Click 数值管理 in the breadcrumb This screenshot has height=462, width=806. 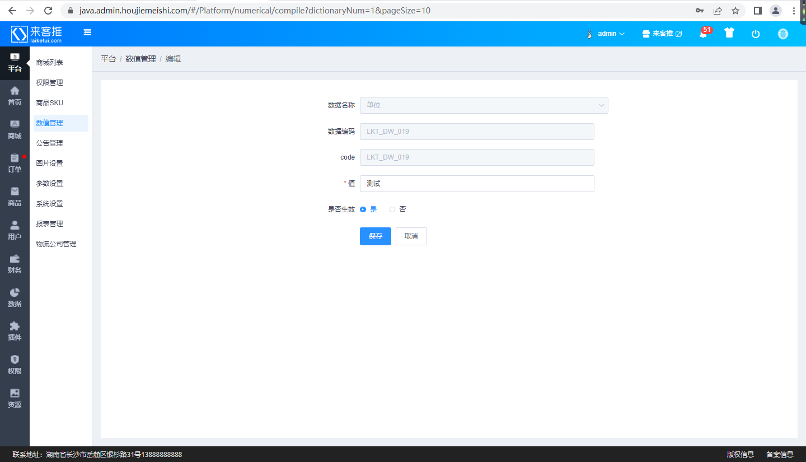click(x=140, y=59)
